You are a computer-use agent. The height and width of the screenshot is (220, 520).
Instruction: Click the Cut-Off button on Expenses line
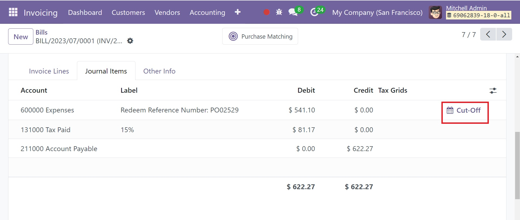[x=464, y=110]
